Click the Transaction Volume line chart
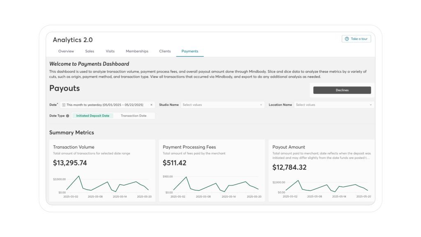 (107, 185)
